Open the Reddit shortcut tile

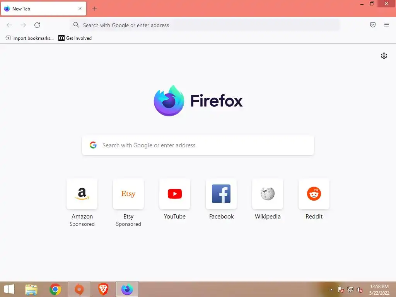click(x=314, y=194)
